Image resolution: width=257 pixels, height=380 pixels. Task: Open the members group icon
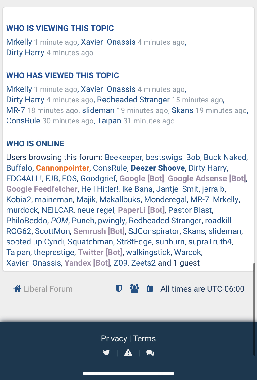(134, 289)
